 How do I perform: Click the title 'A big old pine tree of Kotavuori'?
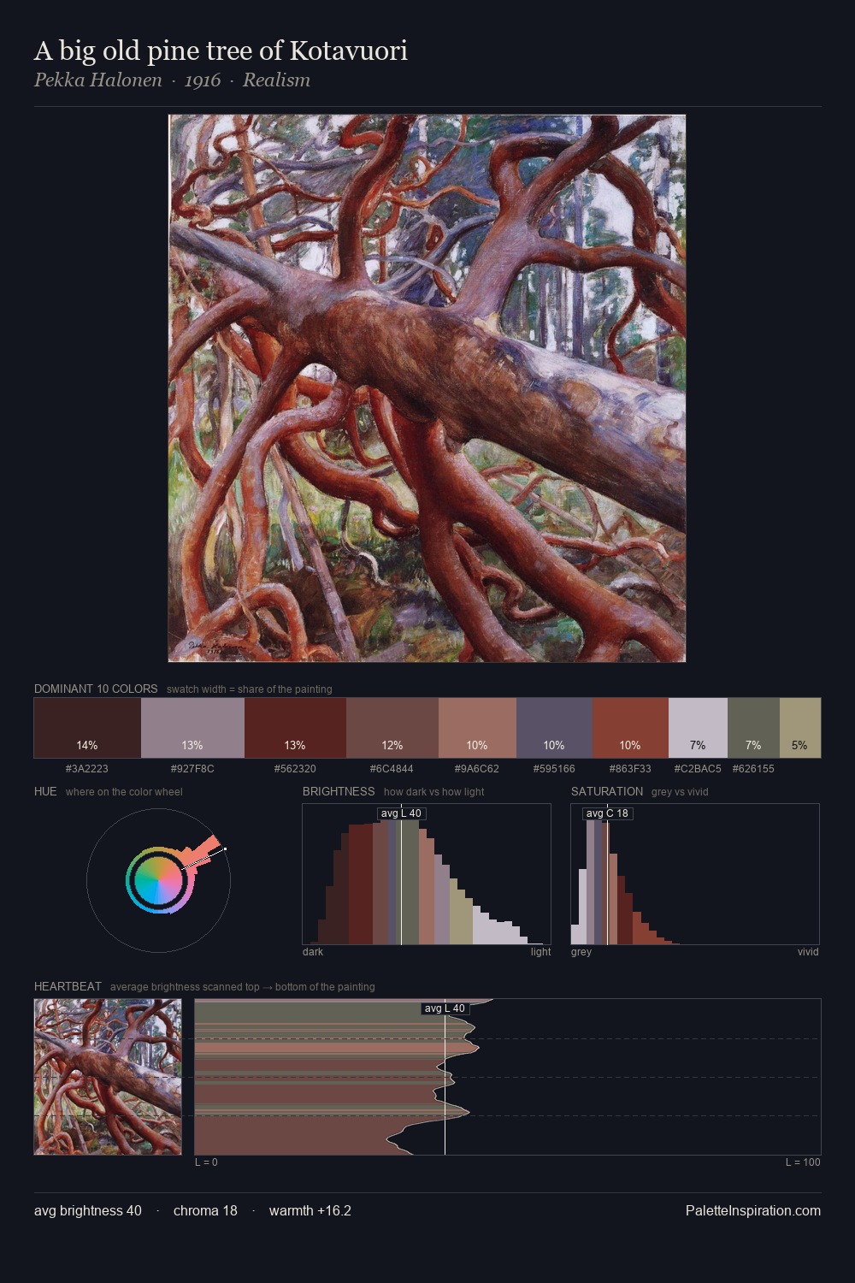pyautogui.click(x=221, y=51)
